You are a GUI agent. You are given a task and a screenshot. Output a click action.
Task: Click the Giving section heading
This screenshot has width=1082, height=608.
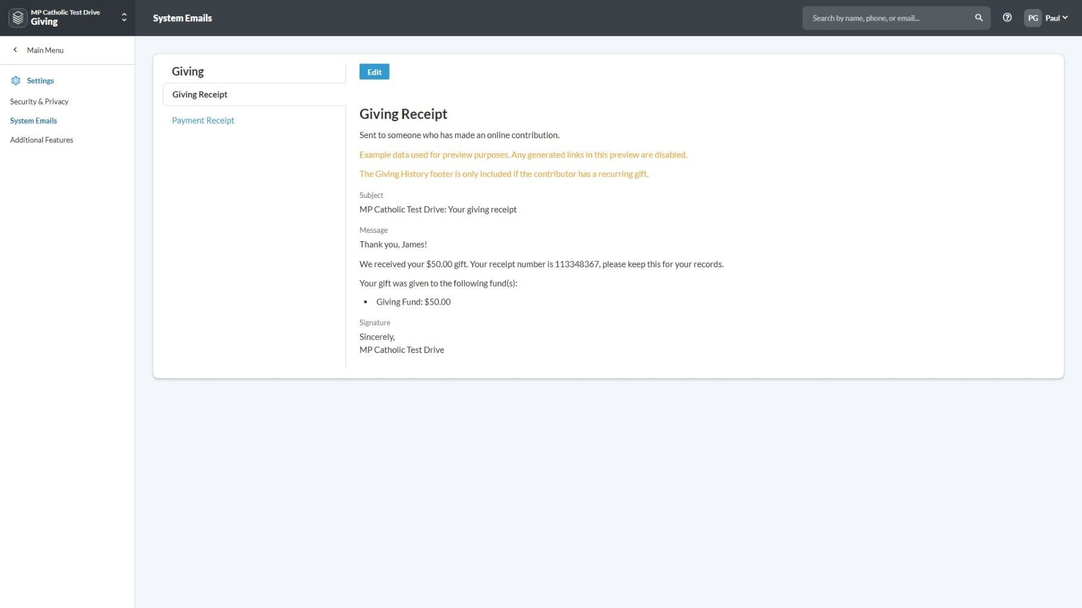click(x=188, y=71)
